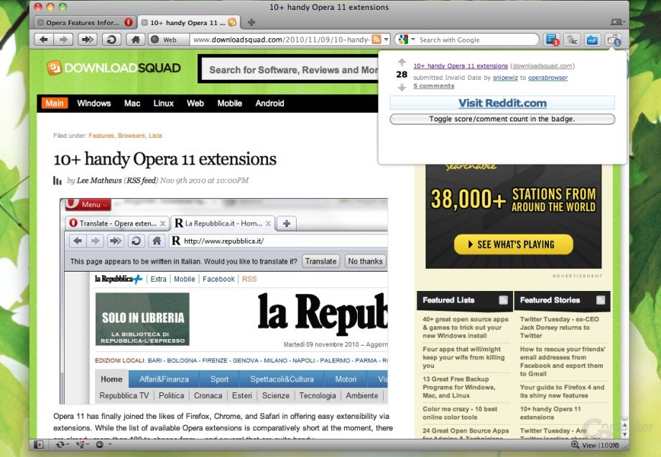Select the Android navigation item
Viewport: 661px width, 457px height.
(x=269, y=103)
